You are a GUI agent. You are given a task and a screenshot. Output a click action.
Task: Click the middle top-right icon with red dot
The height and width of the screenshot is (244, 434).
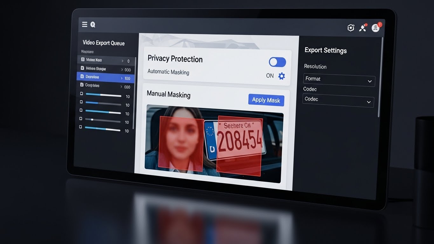point(362,28)
